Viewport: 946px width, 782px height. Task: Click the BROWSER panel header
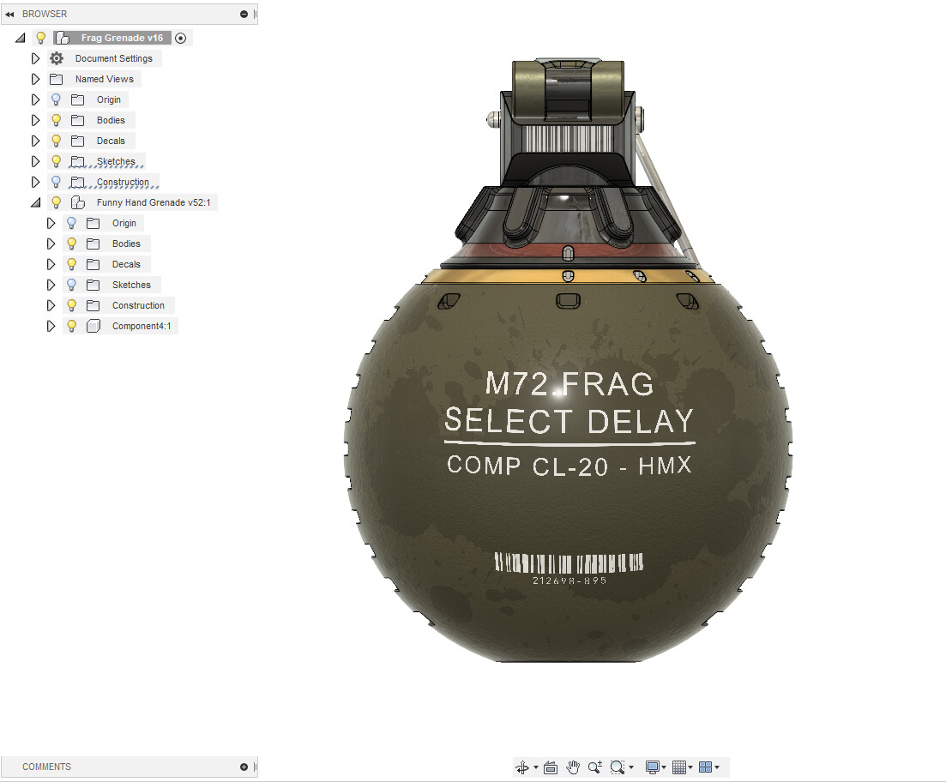pos(43,14)
